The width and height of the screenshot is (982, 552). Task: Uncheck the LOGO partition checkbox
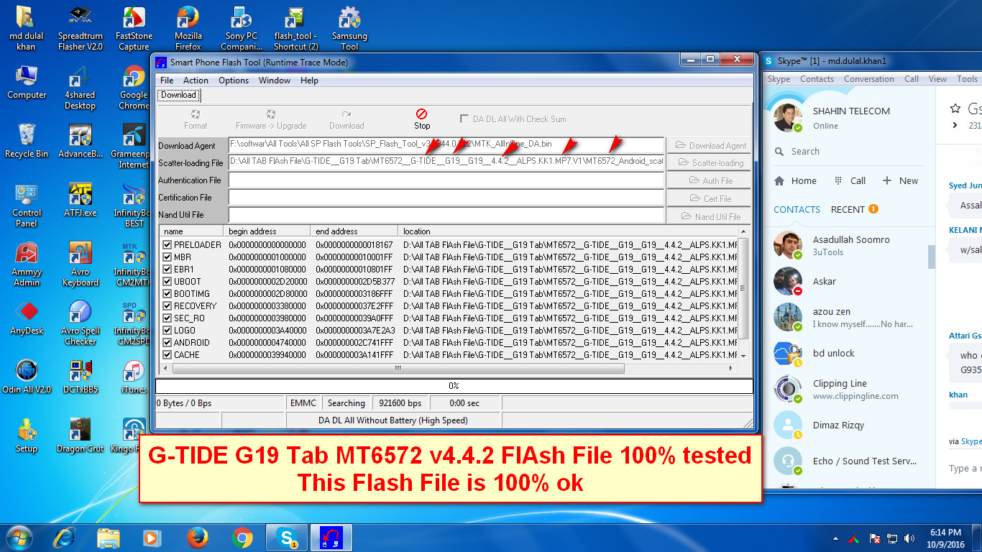(x=167, y=330)
